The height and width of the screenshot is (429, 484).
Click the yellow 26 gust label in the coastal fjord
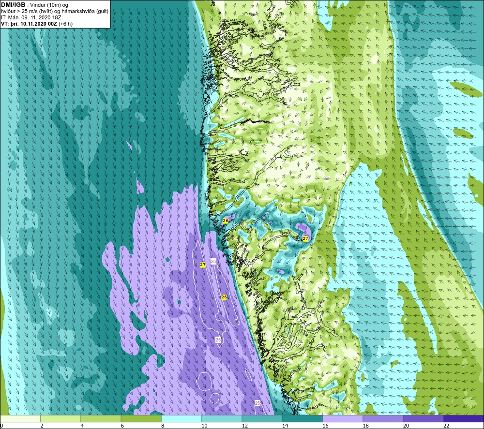(226, 221)
